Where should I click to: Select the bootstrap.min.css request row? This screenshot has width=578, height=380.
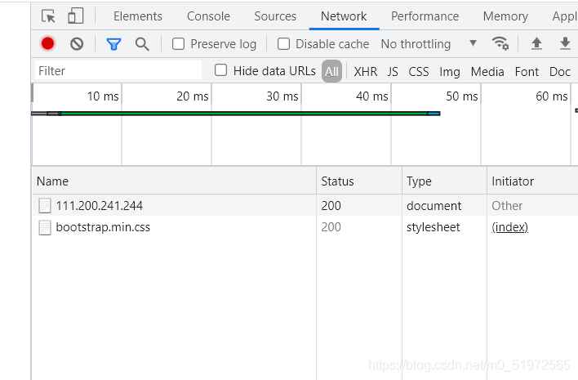tap(103, 227)
